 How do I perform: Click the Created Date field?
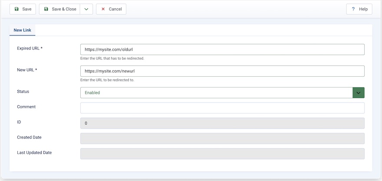(222, 139)
